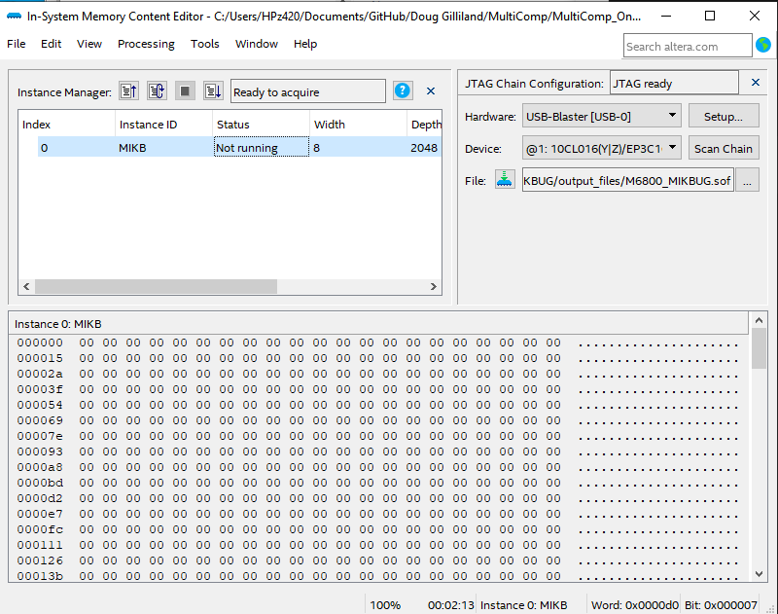Click the instance list horizontal scrollbar
The image size is (778, 614).
point(156,287)
